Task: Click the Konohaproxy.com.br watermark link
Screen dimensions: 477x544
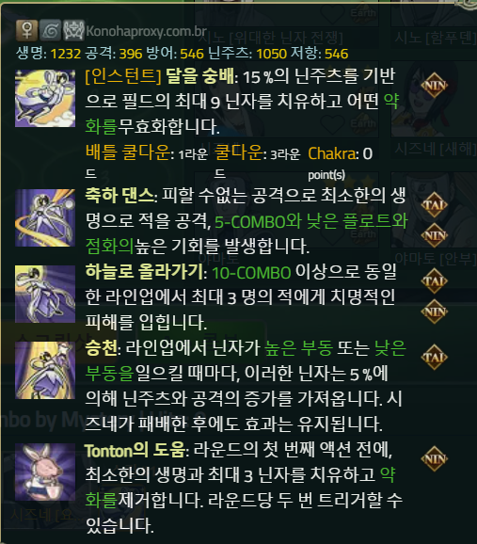Action: pyautogui.click(x=146, y=31)
